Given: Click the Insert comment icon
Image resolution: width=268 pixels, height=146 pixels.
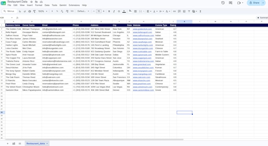Looking at the screenshot, I should [x=179, y=11].
